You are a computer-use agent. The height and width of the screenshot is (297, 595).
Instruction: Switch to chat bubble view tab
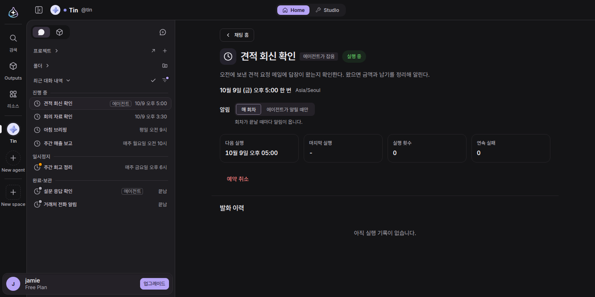tap(41, 32)
